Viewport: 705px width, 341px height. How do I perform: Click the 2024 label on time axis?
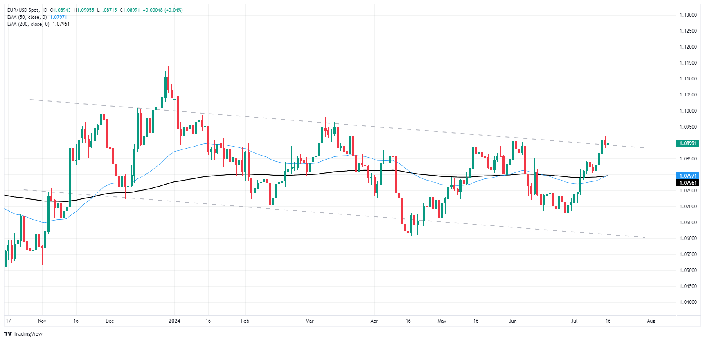[174, 321]
